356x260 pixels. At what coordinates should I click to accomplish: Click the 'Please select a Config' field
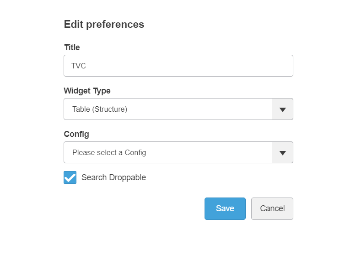click(x=168, y=152)
